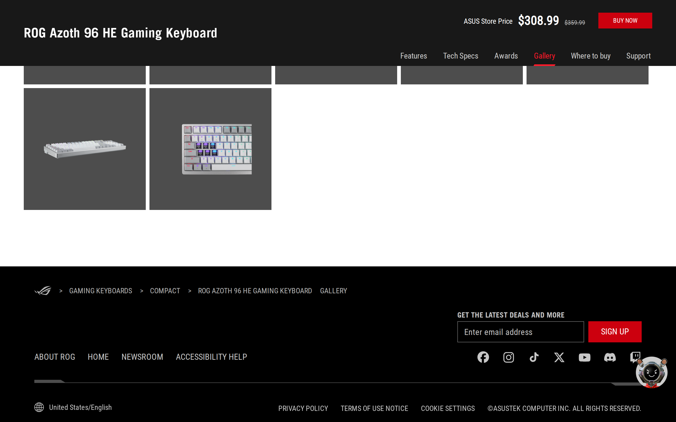Select the Gallery tab
This screenshot has width=676, height=422.
[x=544, y=56]
